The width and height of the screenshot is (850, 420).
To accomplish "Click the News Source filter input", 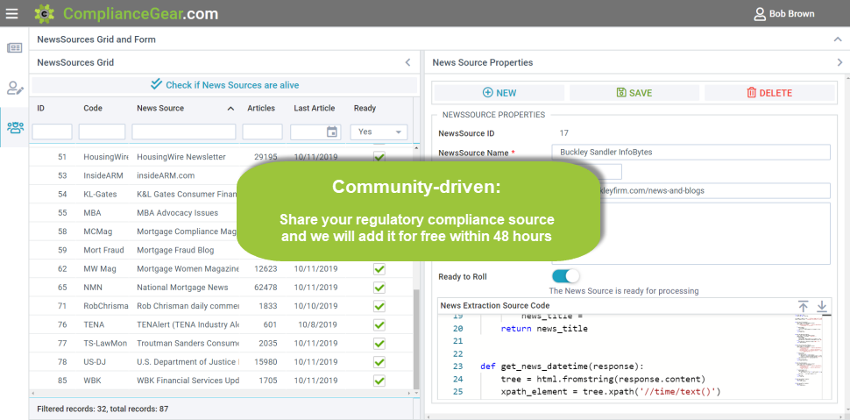I will pos(184,132).
